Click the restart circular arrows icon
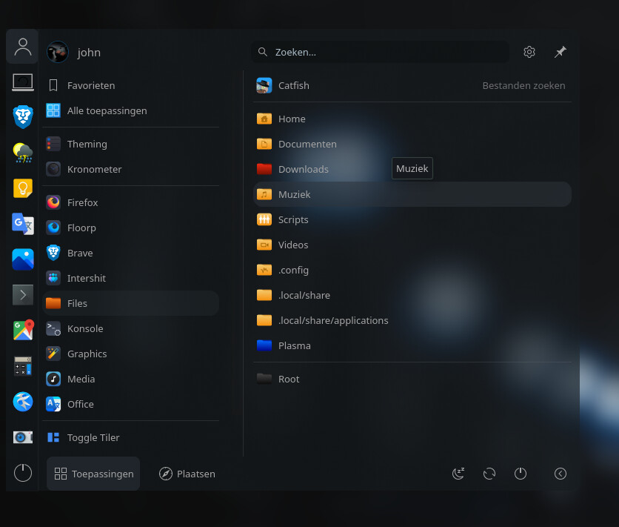The height and width of the screenshot is (527, 619). (x=489, y=474)
